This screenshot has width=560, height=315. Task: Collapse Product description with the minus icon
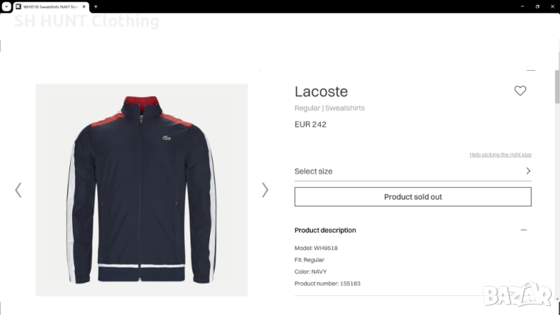[x=524, y=230]
